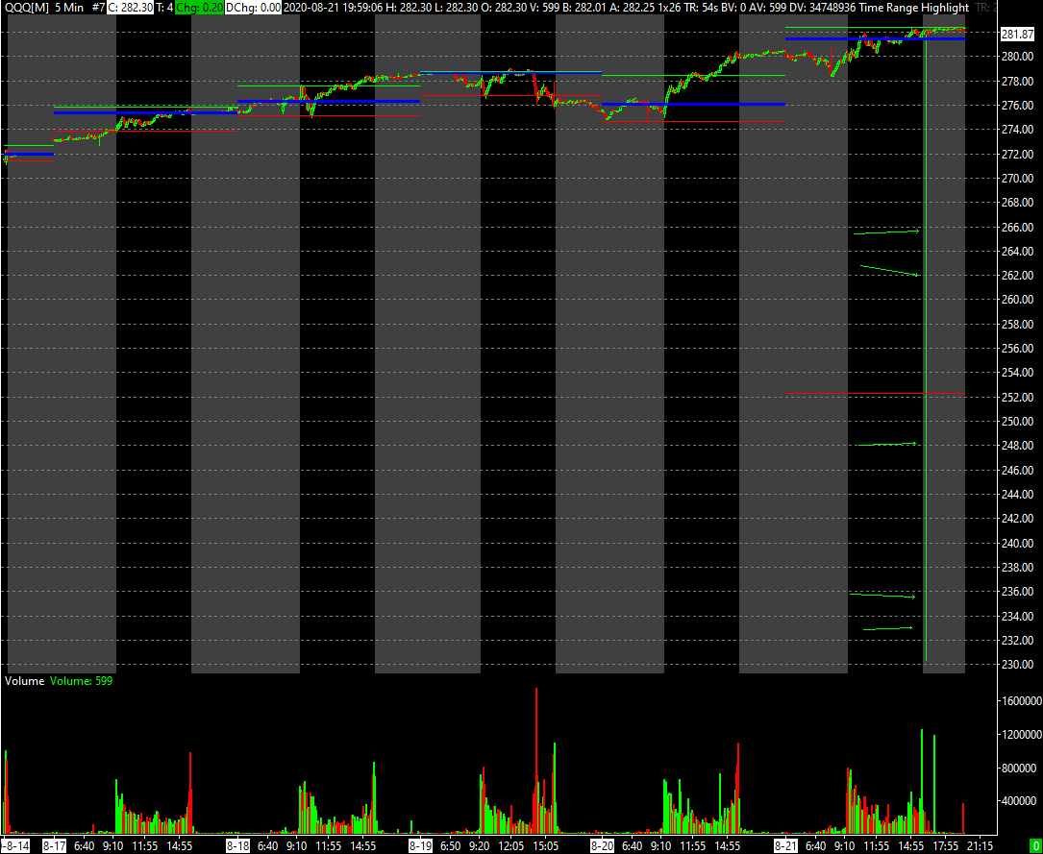Jump to the 8-20 date marker
Screen dimensions: 1043x854
point(602,846)
